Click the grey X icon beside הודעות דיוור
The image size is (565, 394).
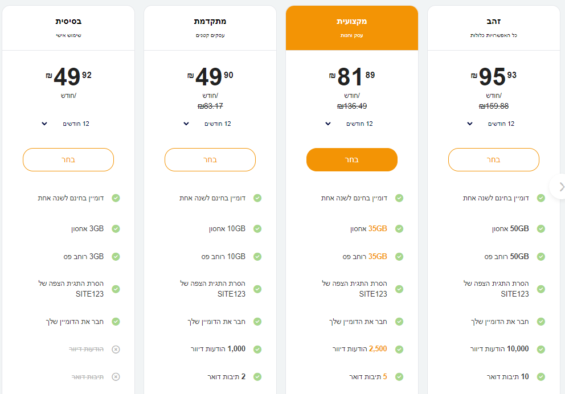[116, 349]
